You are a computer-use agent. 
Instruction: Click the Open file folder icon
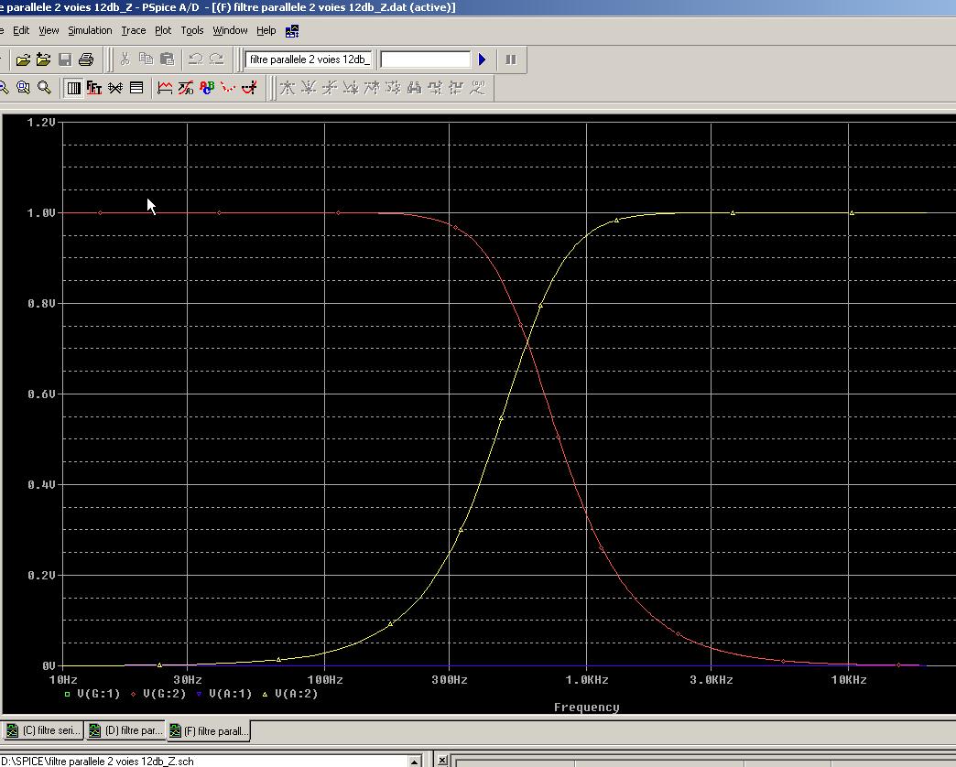23,59
